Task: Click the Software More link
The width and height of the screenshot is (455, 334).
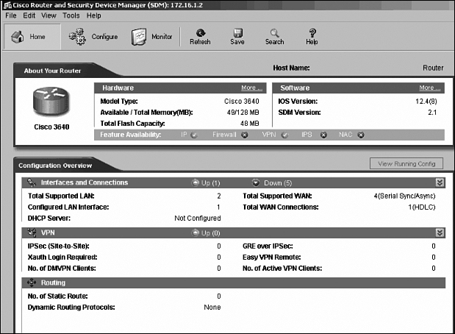Action: pos(430,88)
